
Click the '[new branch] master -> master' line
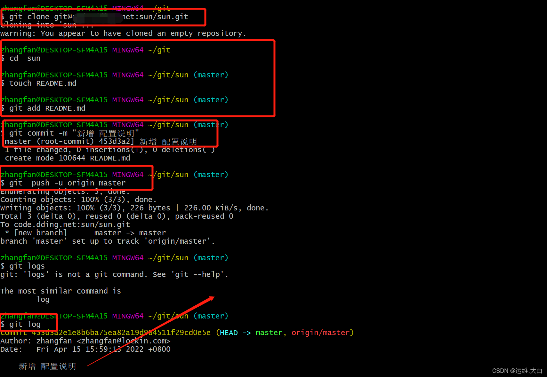point(85,233)
